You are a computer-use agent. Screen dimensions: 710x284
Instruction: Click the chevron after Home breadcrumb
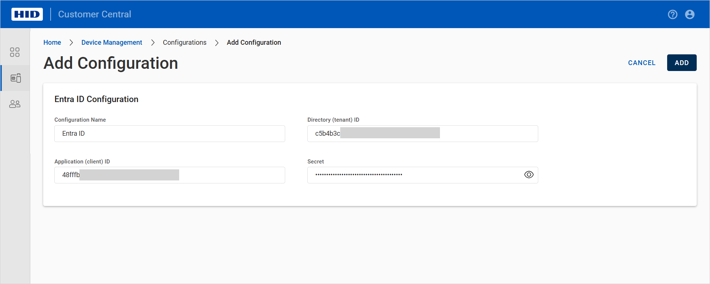click(71, 43)
